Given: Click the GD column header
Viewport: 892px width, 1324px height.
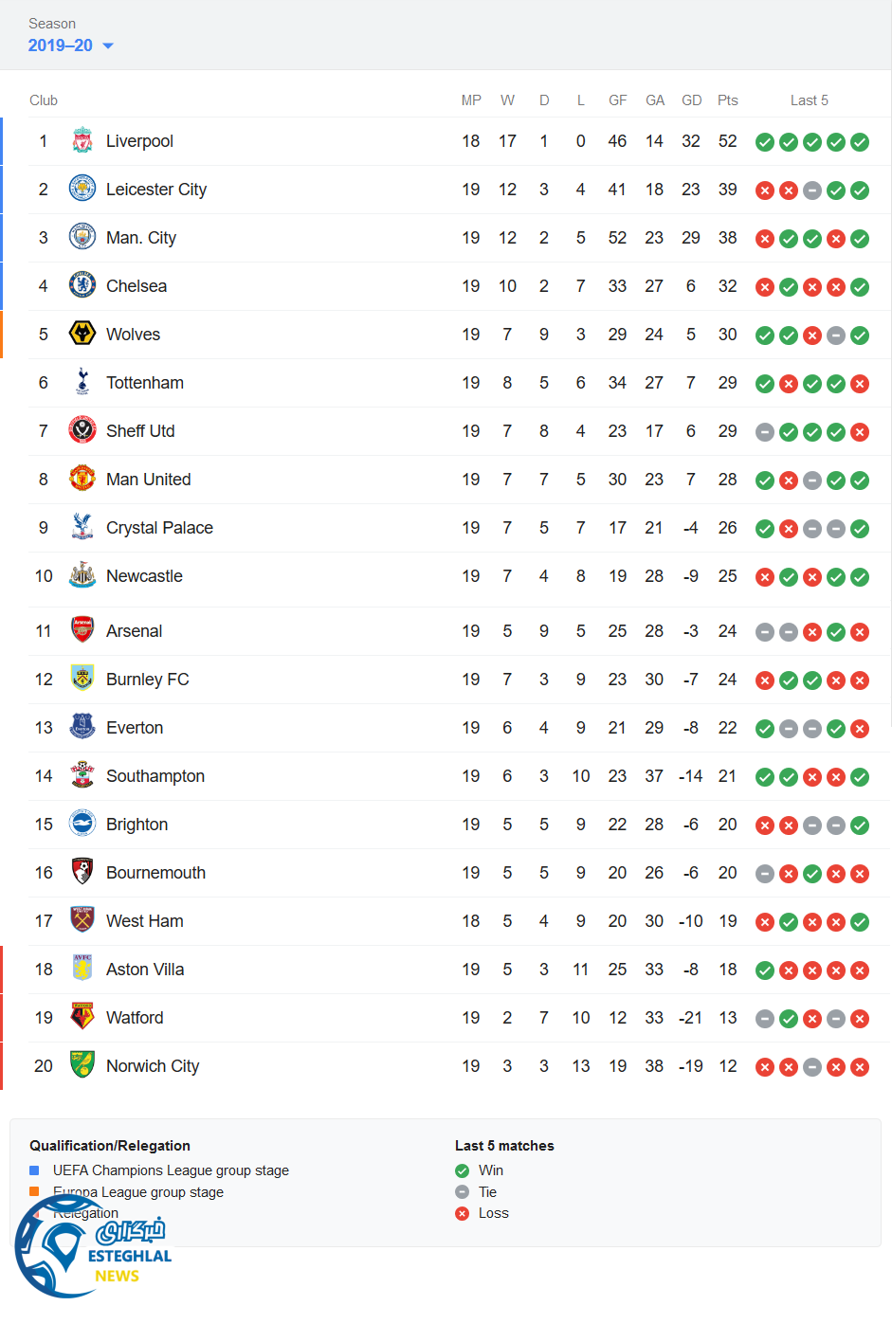Looking at the screenshot, I should [x=692, y=100].
